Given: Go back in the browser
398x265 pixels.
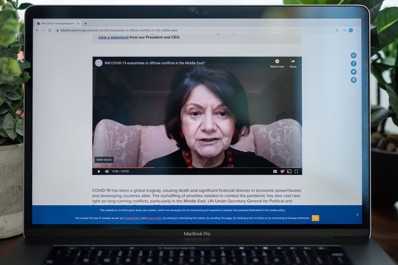Looking at the screenshot, I should pyautogui.click(x=38, y=30).
